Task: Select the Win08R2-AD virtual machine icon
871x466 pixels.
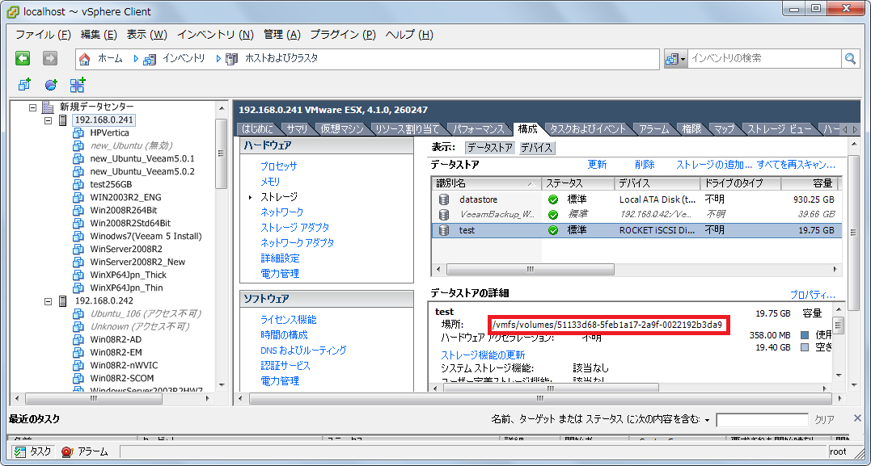Action: point(78,339)
